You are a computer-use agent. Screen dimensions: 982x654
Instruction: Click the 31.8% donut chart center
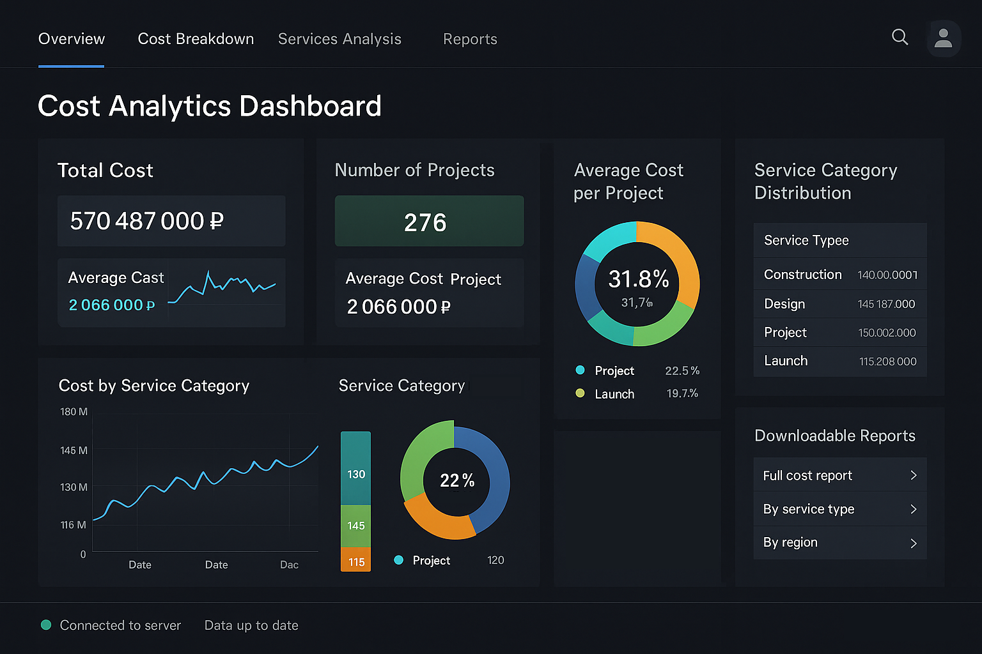(x=637, y=284)
